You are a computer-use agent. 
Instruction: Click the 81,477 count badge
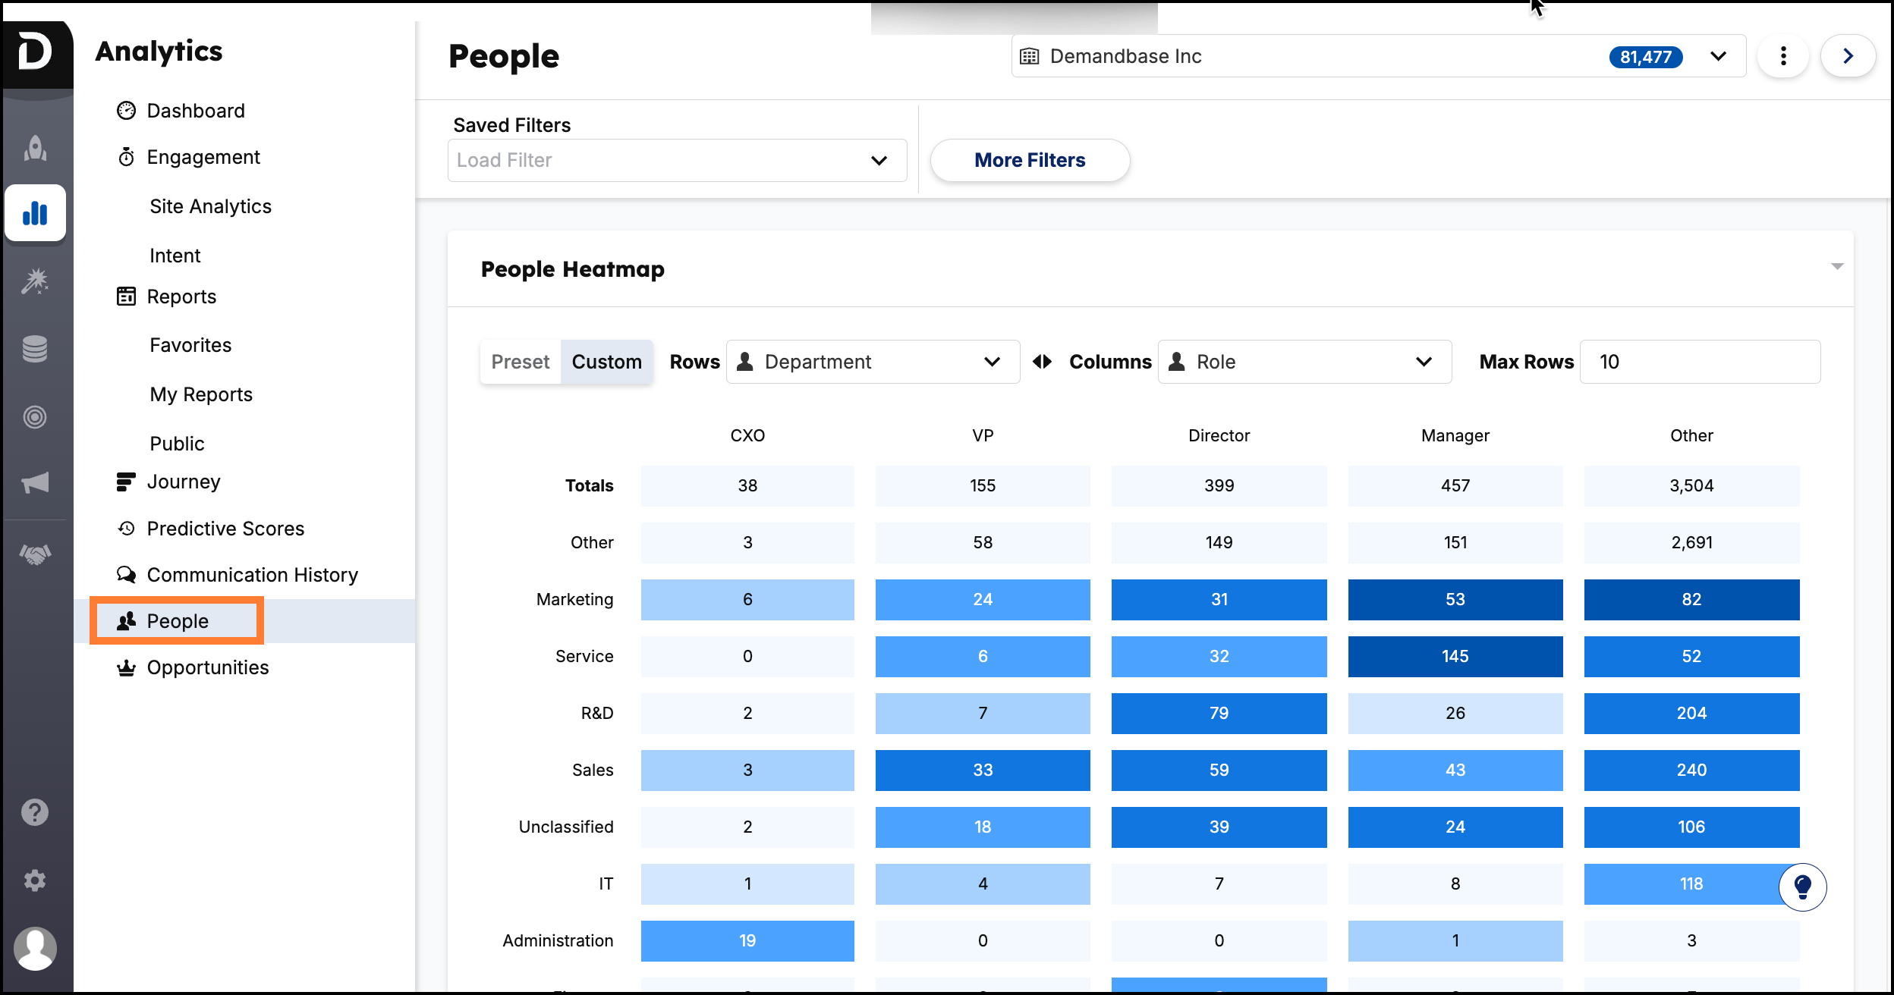point(1645,57)
